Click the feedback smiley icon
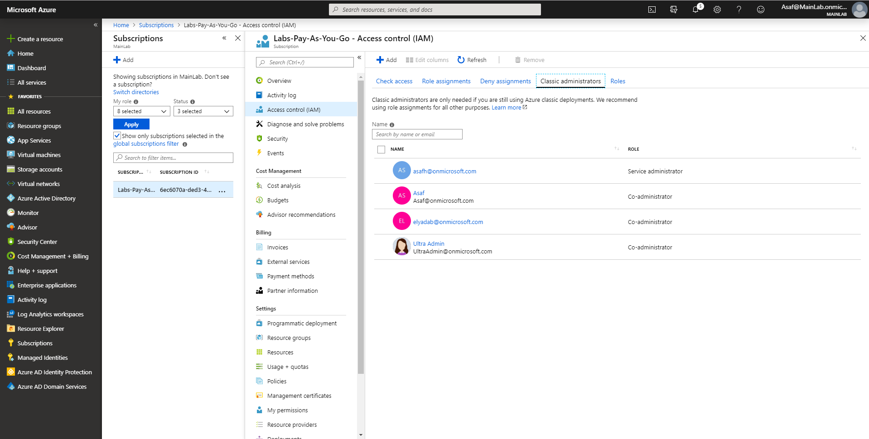 (x=761, y=10)
